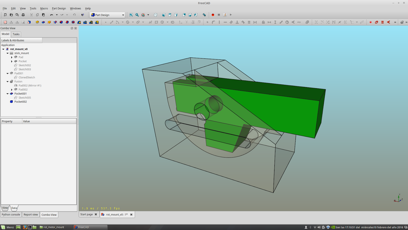Switch to the Tasks tab

[x=16, y=34]
